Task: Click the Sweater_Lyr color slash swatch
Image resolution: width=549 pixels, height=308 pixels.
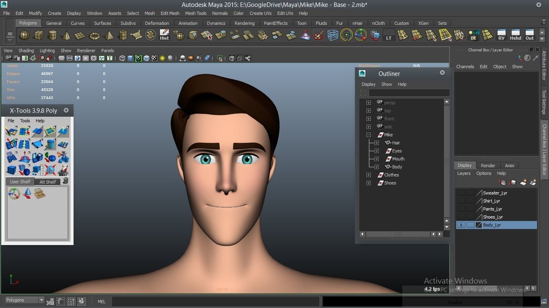Action: (479, 193)
